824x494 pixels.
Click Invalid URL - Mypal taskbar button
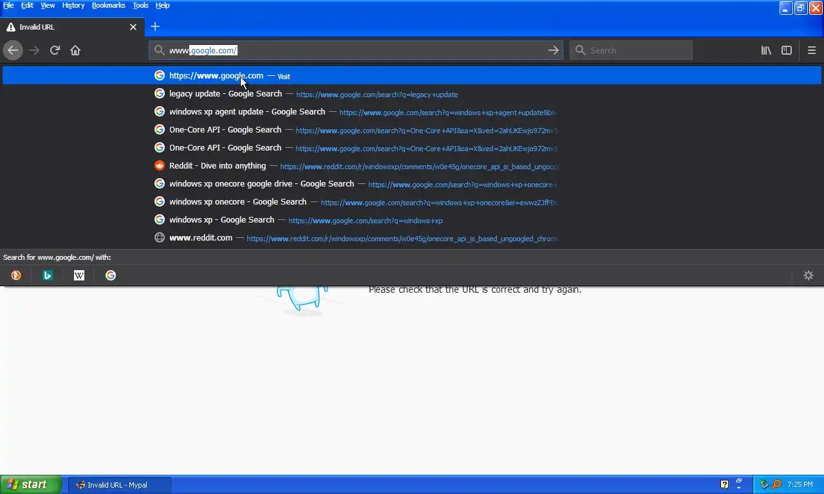click(x=120, y=485)
